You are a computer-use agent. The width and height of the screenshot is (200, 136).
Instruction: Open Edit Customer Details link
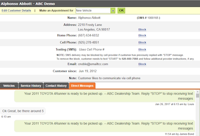click(x=16, y=11)
